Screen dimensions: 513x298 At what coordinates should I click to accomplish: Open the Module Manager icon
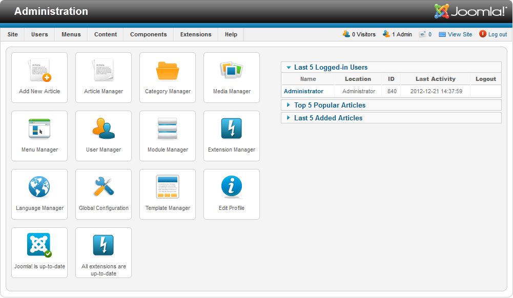168,129
